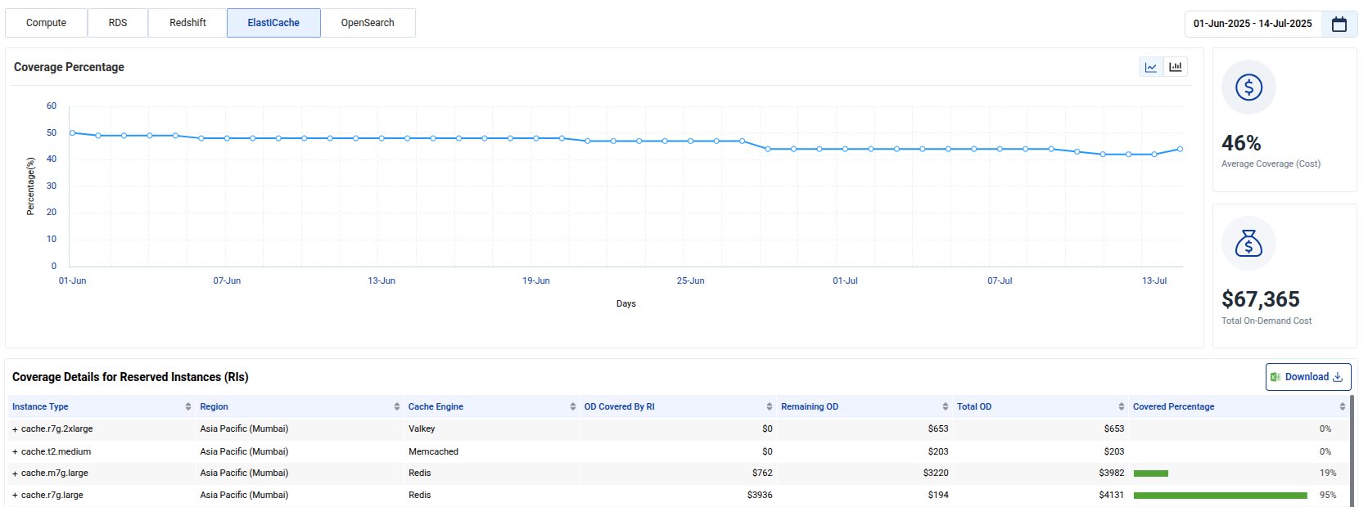Select the Redshift tab

[187, 23]
